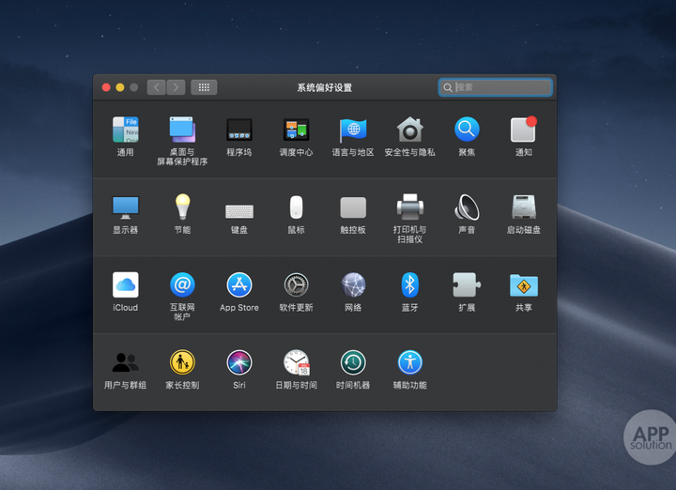Screen dimensions: 676x490
Task: Close the 系统偏好设置 window
Action: (x=106, y=87)
